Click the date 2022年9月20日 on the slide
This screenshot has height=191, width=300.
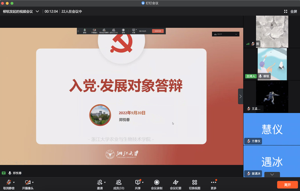pos(132,113)
